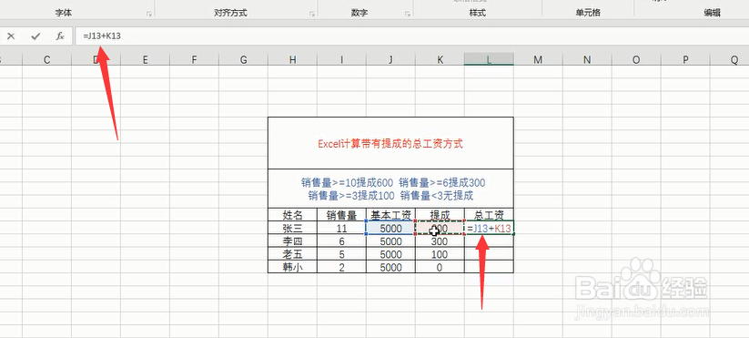Select column C header
The width and height of the screenshot is (749, 338).
click(x=46, y=59)
